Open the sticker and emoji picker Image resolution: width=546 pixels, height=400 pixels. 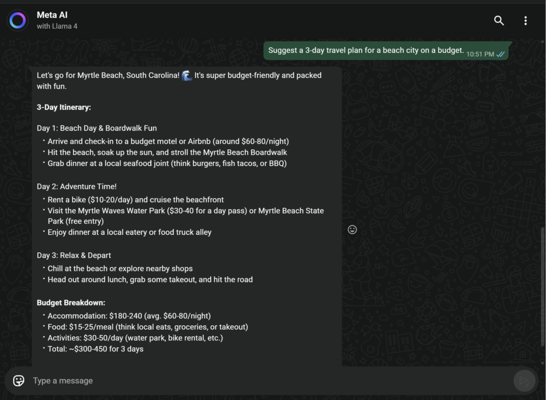(19, 380)
